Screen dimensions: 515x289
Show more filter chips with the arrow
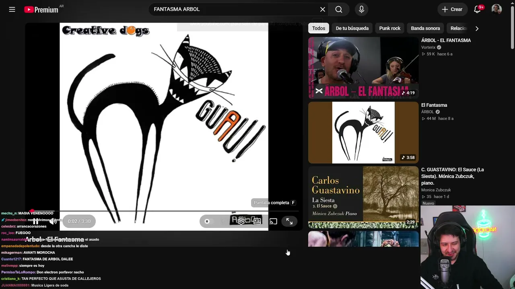point(477,28)
